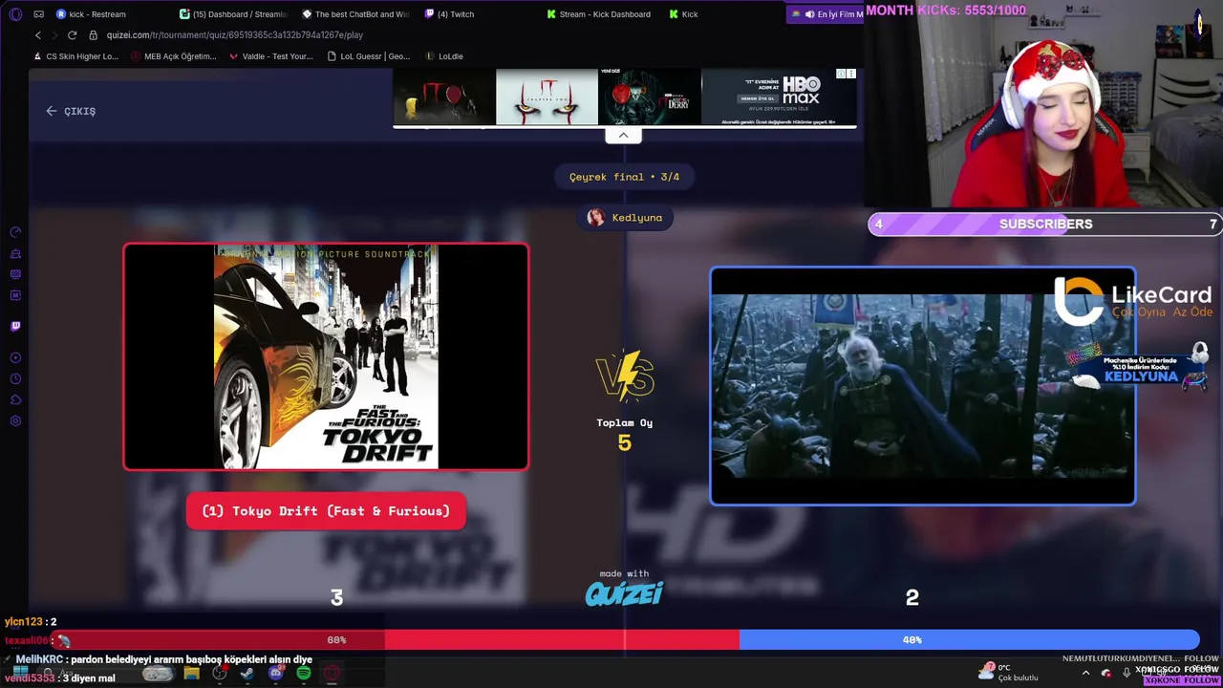This screenshot has height=688, width=1223.
Task: Reload the quizei page
Action: pyautogui.click(x=72, y=35)
